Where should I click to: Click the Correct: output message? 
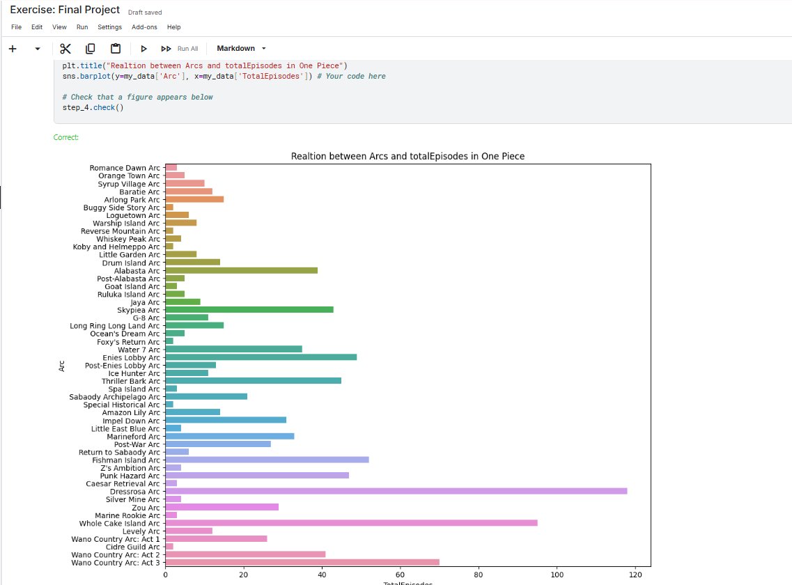(x=66, y=137)
